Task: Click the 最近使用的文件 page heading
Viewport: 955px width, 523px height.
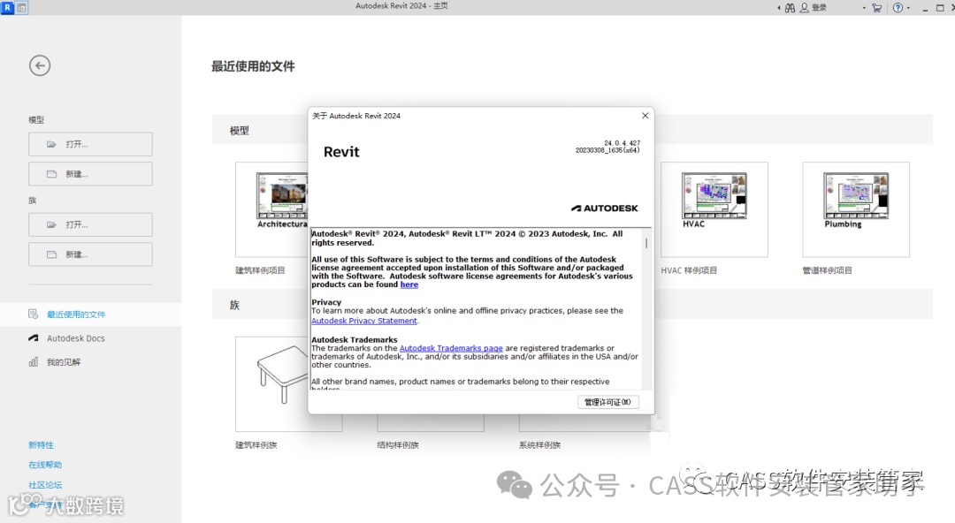Action: coord(253,66)
